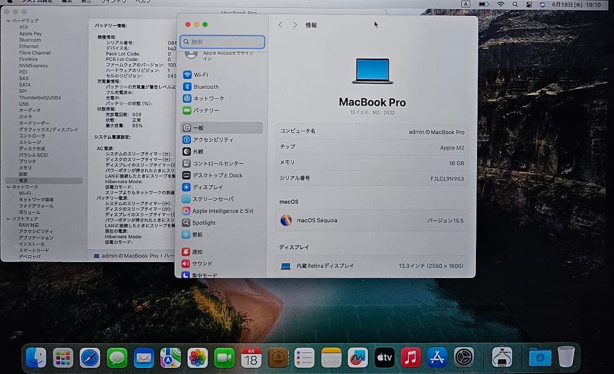Click the back arrow in System Settings
The width and height of the screenshot is (614, 374).
280,25
